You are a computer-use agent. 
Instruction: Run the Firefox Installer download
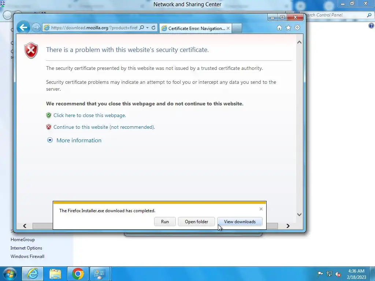pos(165,222)
